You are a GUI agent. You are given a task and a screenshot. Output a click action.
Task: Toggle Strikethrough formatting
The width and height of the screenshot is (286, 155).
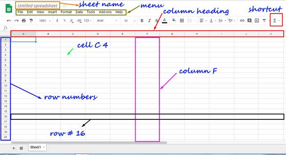tap(157, 21)
